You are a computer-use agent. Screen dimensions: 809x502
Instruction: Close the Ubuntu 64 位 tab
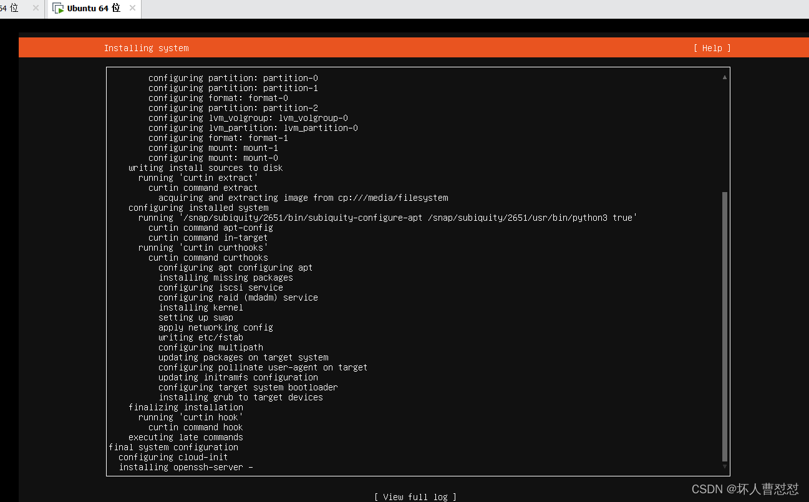click(132, 9)
